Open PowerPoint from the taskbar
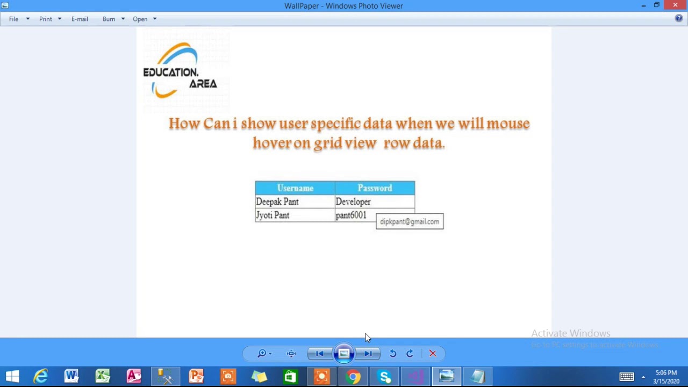The width and height of the screenshot is (688, 387). point(196,376)
